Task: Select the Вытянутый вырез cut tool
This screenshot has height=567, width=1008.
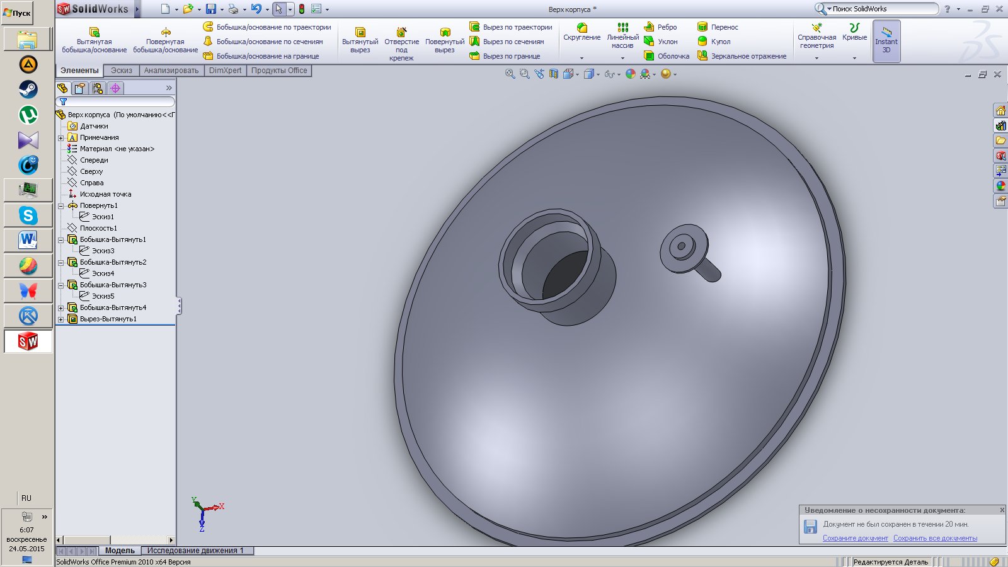Action: (360, 40)
